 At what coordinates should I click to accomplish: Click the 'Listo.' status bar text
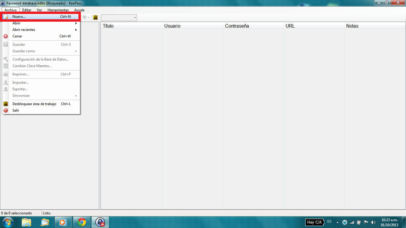tap(47, 213)
